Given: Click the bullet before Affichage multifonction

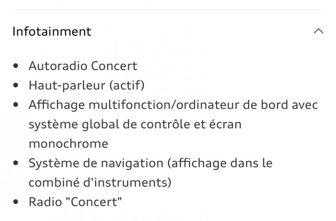Looking at the screenshot, I should tap(16, 104).
